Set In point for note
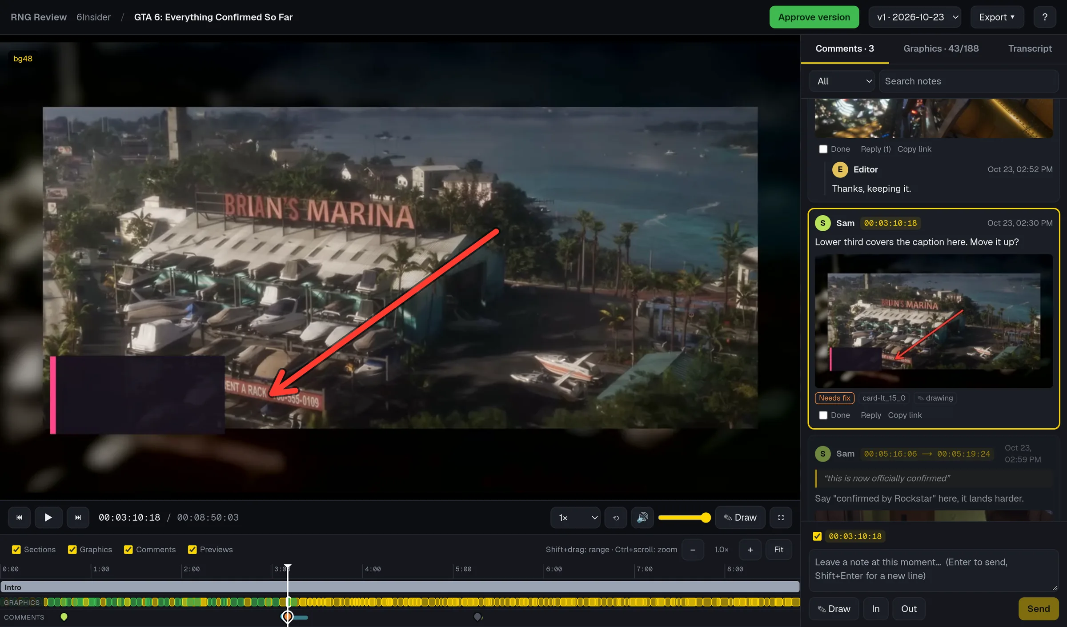 coord(875,609)
